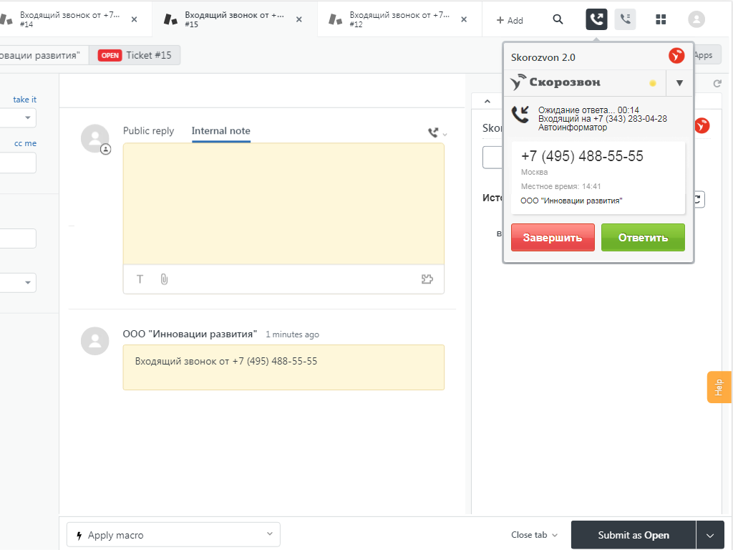Add a new tab with + Add
The width and height of the screenshot is (733, 550).
tap(510, 20)
